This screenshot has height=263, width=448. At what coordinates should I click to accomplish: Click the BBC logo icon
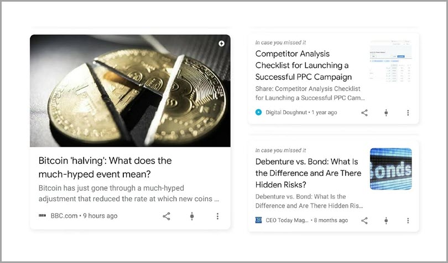(42, 216)
